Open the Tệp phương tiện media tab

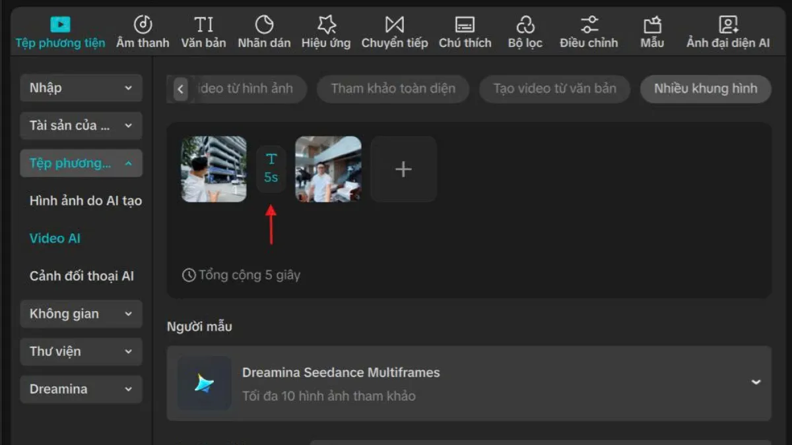point(60,32)
